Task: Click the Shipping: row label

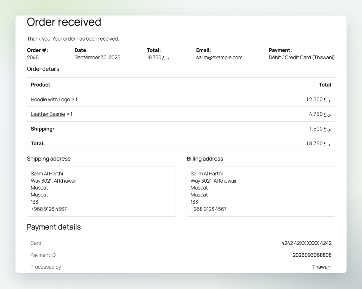Action: (x=42, y=129)
